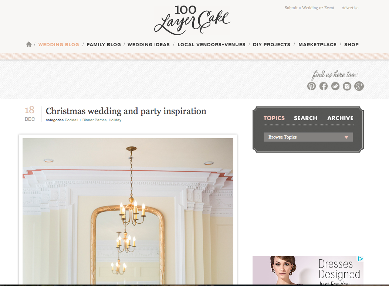Open the Facebook social icon
Screen dimensions: 389x286
pyautogui.click(x=323, y=86)
